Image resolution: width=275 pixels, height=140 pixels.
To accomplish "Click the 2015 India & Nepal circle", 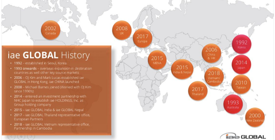I will point(182,69).
